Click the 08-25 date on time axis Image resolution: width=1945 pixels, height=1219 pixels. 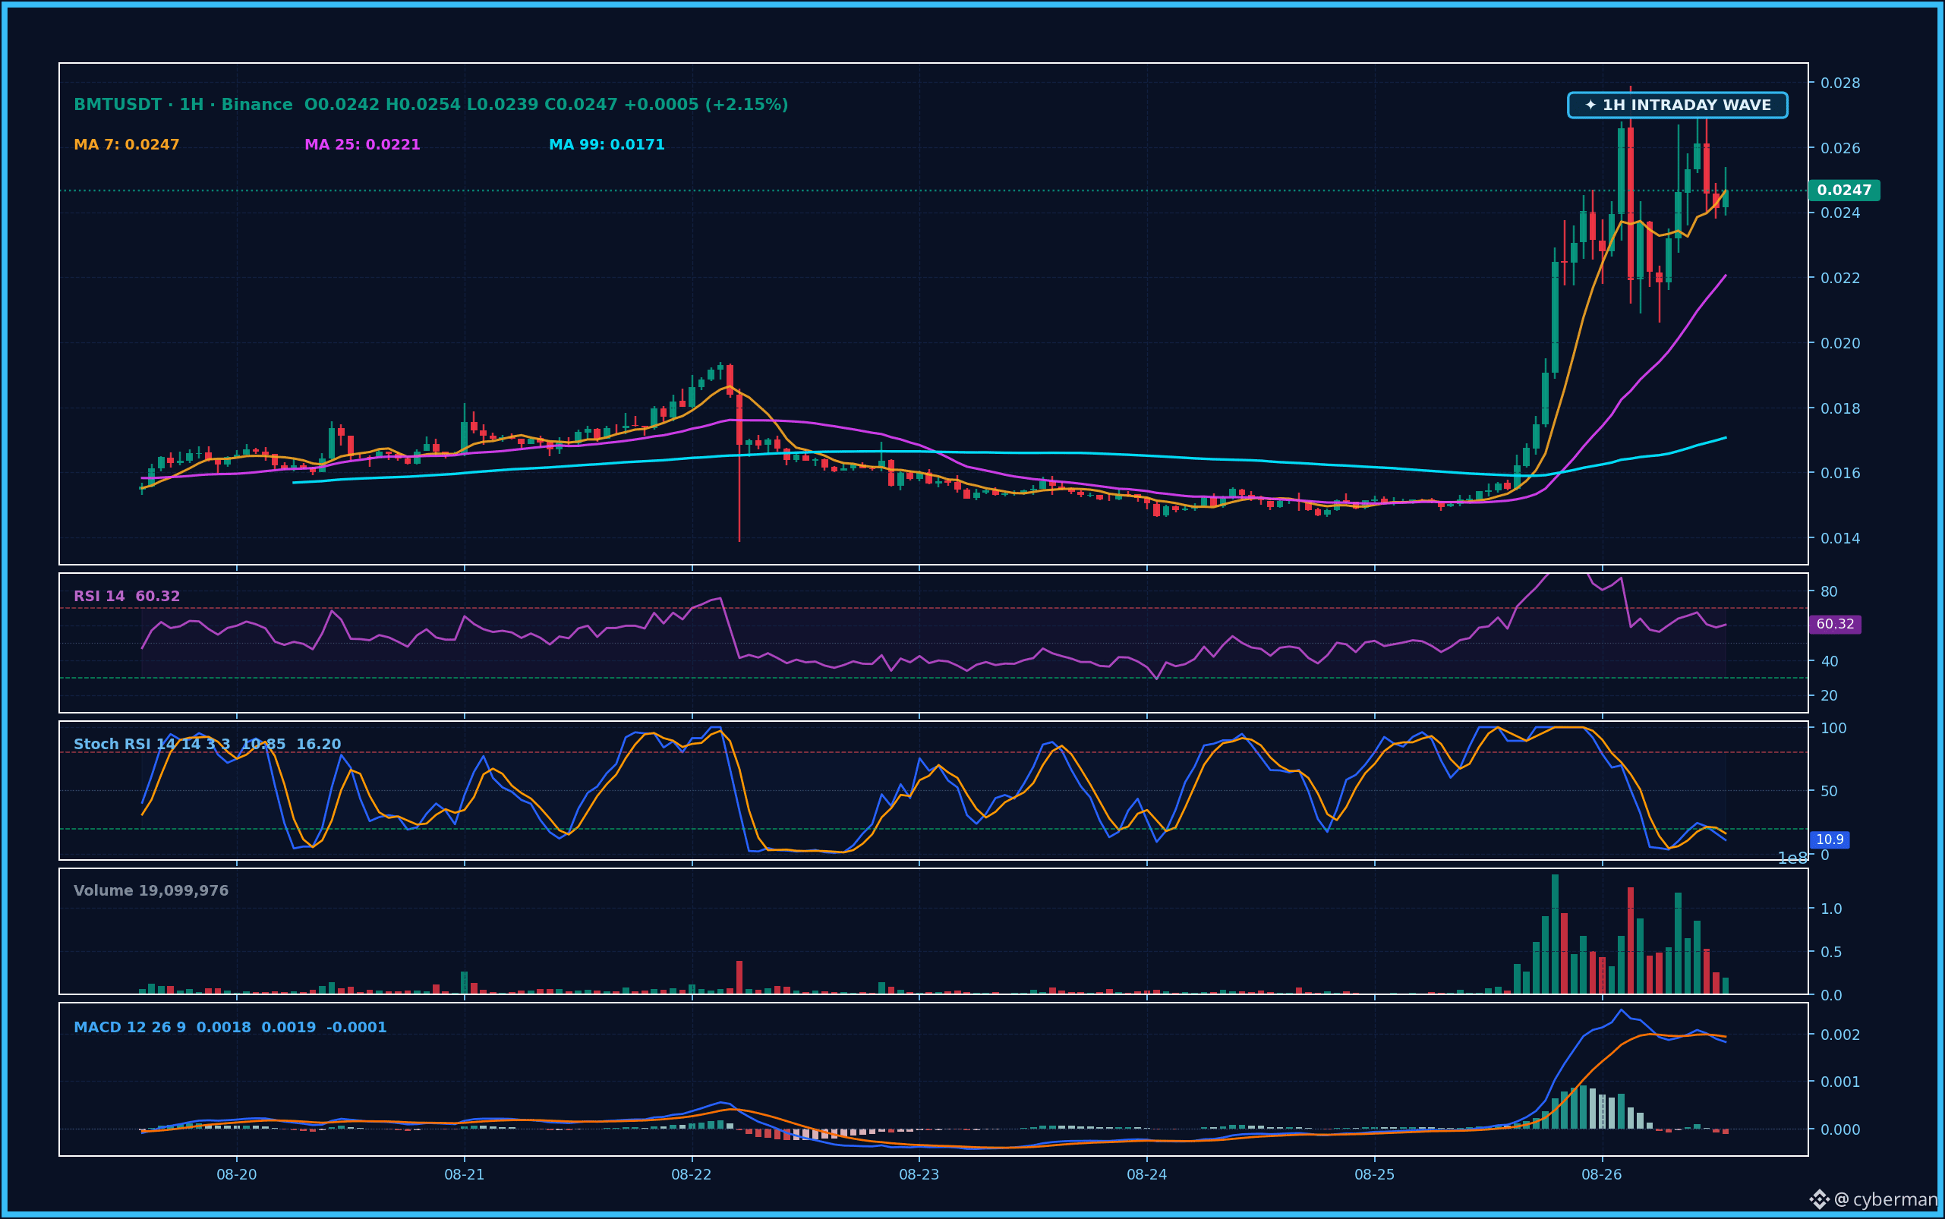coord(1375,1175)
